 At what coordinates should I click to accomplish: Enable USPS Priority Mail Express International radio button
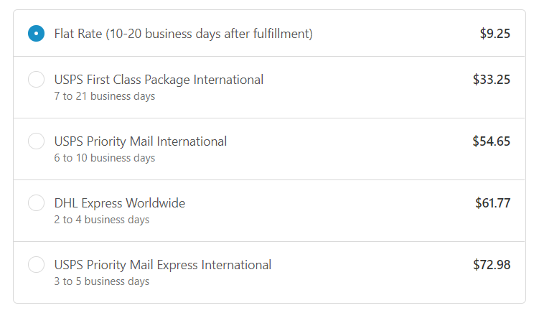coord(36,265)
